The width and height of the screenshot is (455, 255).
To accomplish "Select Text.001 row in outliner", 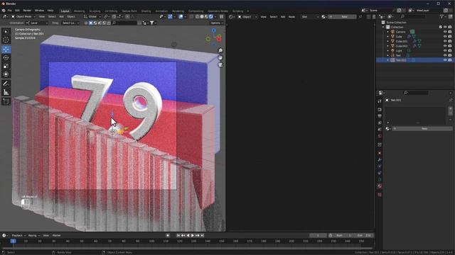I will 415,59.
